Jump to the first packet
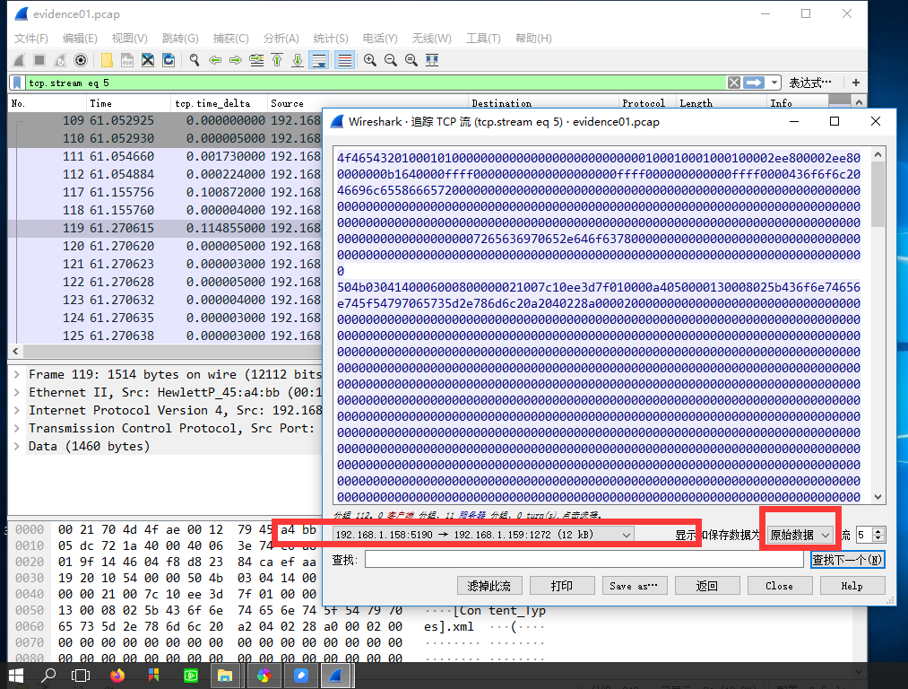 (x=277, y=60)
